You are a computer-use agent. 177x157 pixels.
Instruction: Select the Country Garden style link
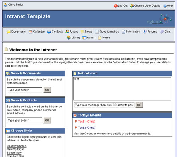point(17,146)
